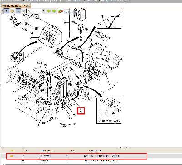This screenshot has width=182, height=165.
Task: Click callout number 22 in the diagram
Action: pos(106,46)
